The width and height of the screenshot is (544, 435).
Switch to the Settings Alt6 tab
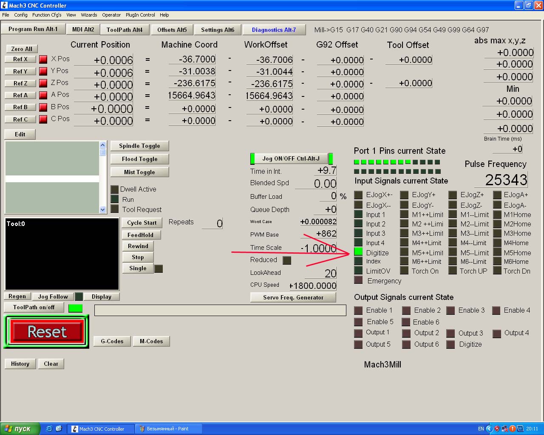pyautogui.click(x=218, y=30)
